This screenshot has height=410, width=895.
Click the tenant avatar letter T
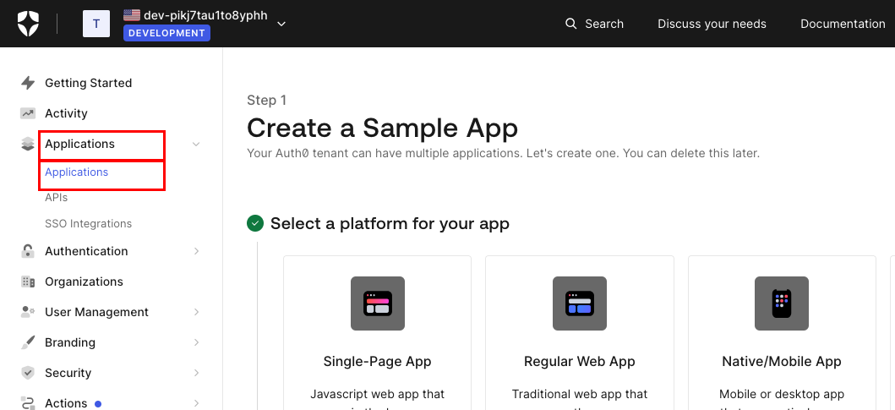click(x=96, y=24)
